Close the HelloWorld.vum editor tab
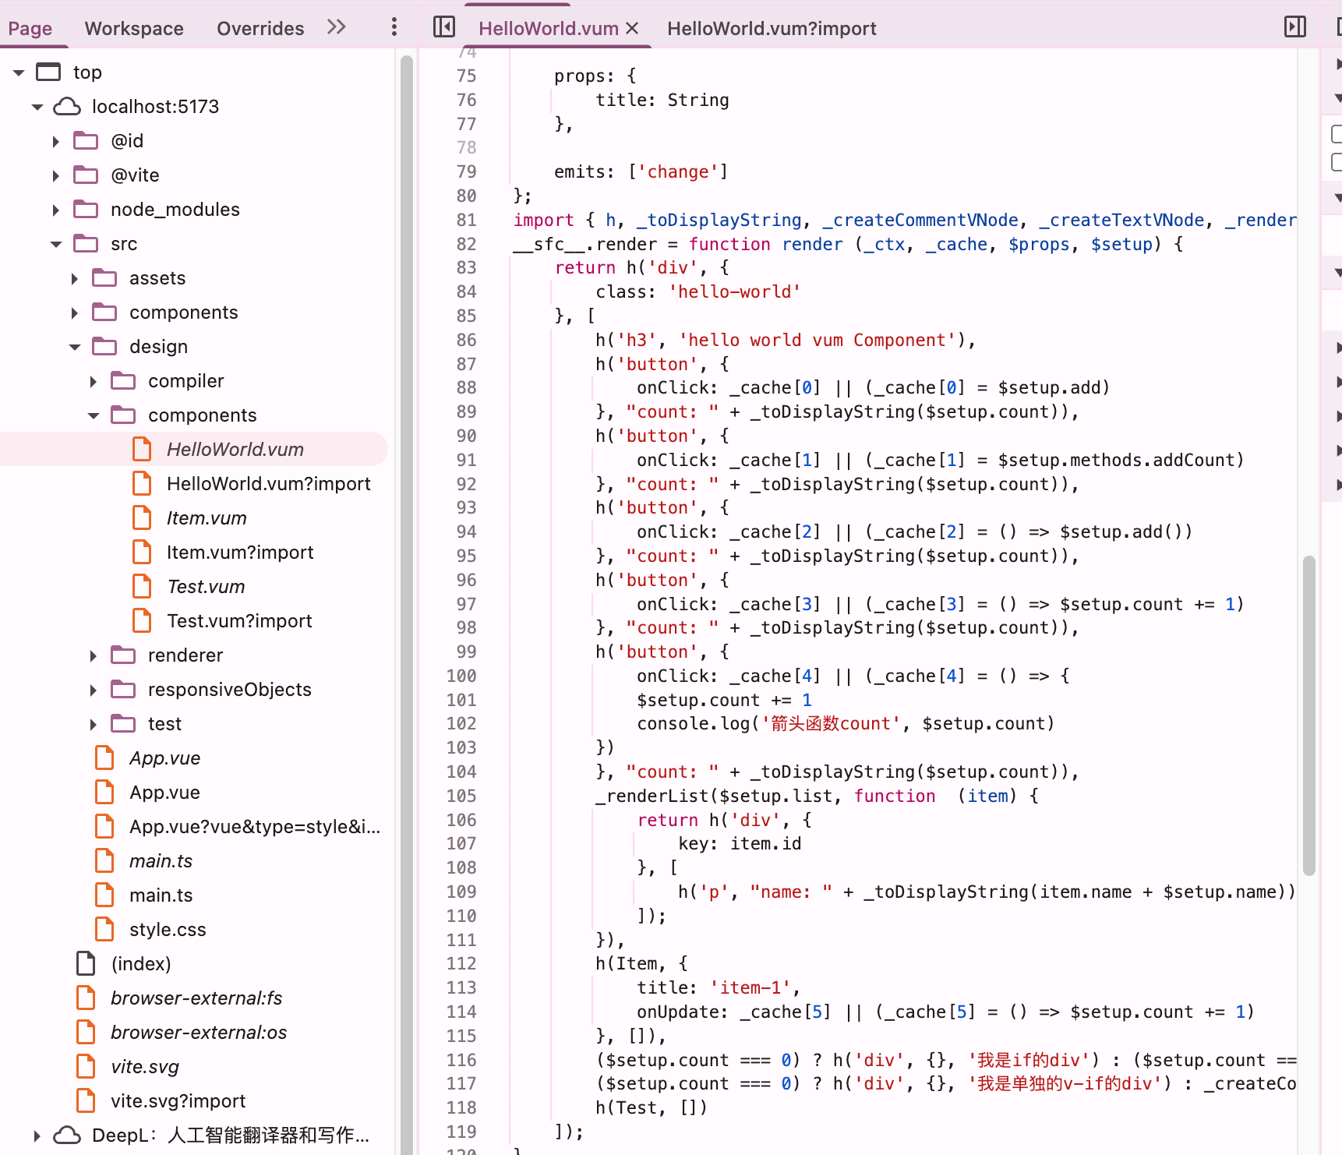1342x1155 pixels. [632, 28]
